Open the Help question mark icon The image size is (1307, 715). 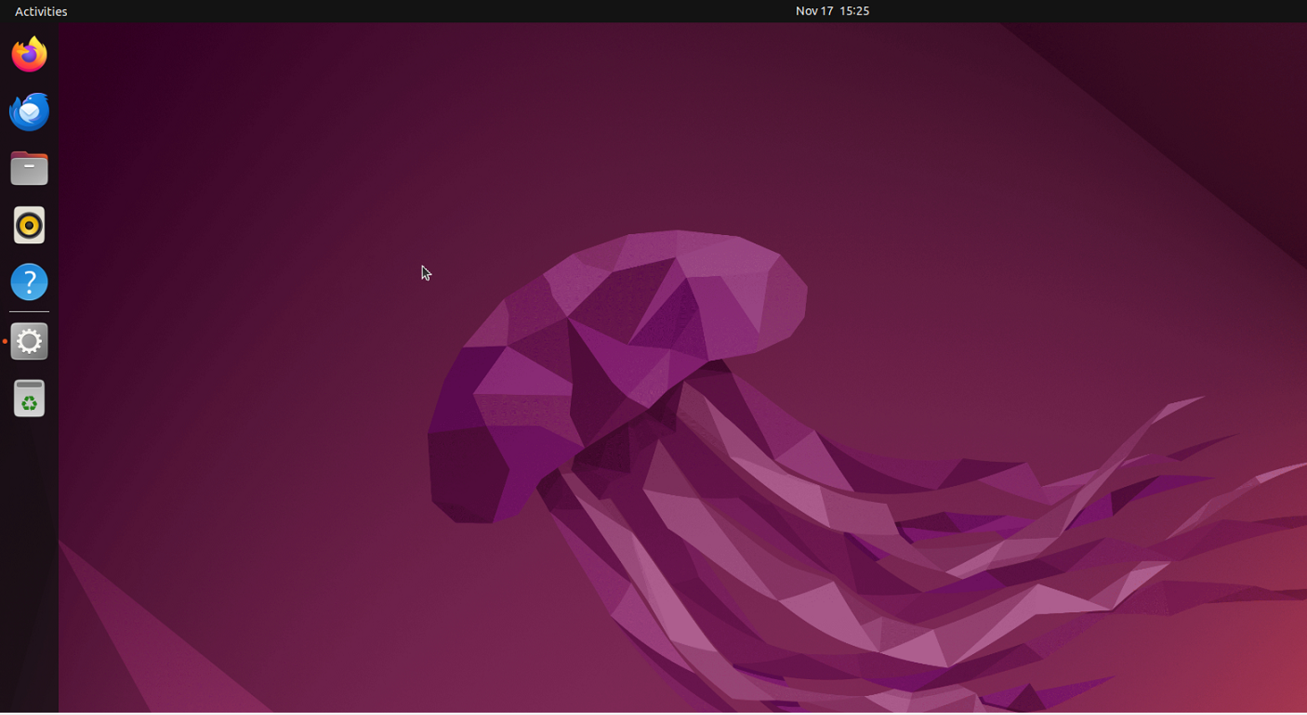click(29, 282)
